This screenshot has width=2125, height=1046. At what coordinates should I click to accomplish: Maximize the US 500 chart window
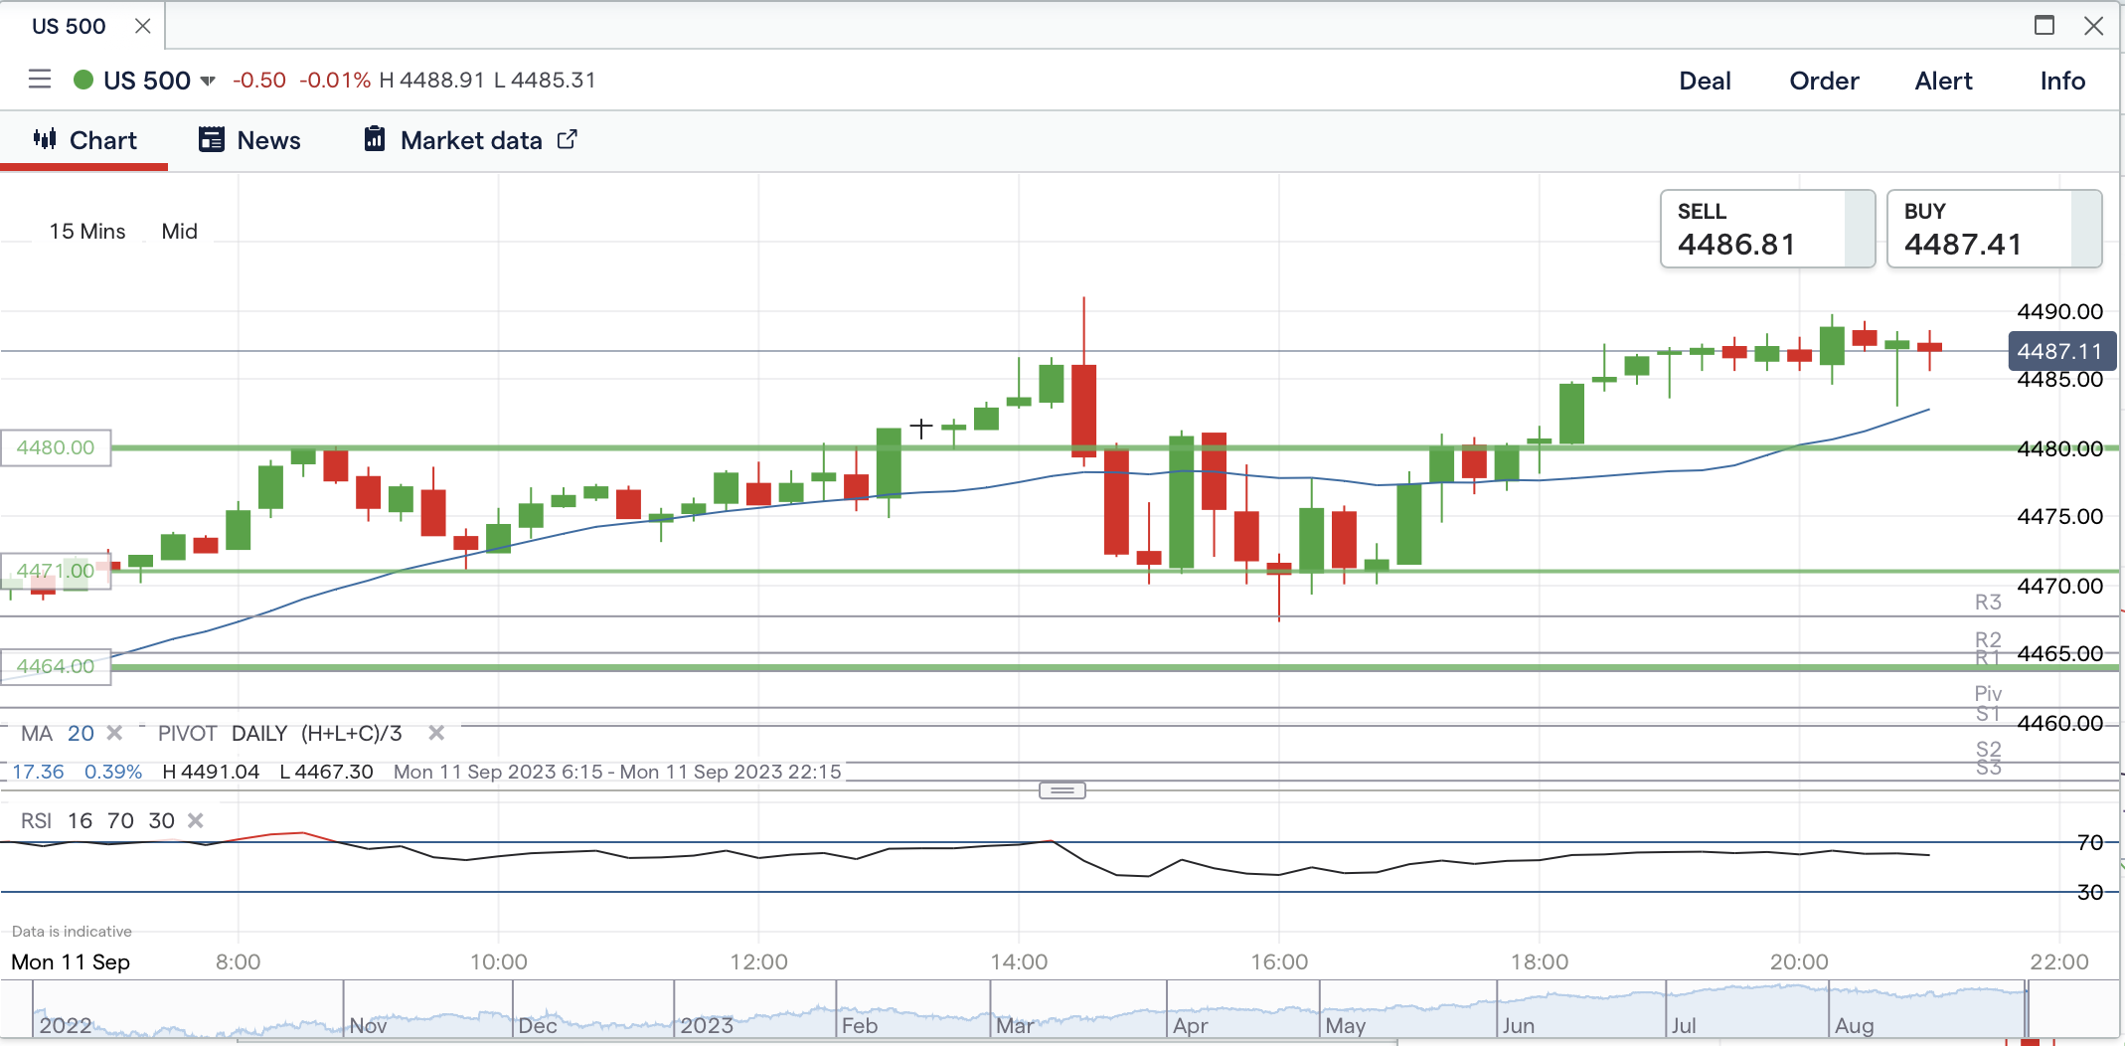pos(2044,26)
